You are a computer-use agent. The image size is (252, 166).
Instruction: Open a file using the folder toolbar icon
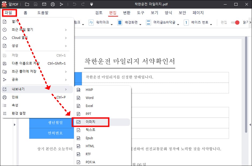pos(27,4)
